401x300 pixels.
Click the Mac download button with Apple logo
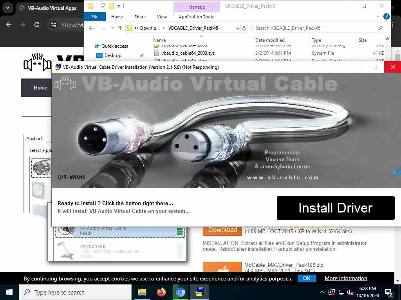pos(222,267)
